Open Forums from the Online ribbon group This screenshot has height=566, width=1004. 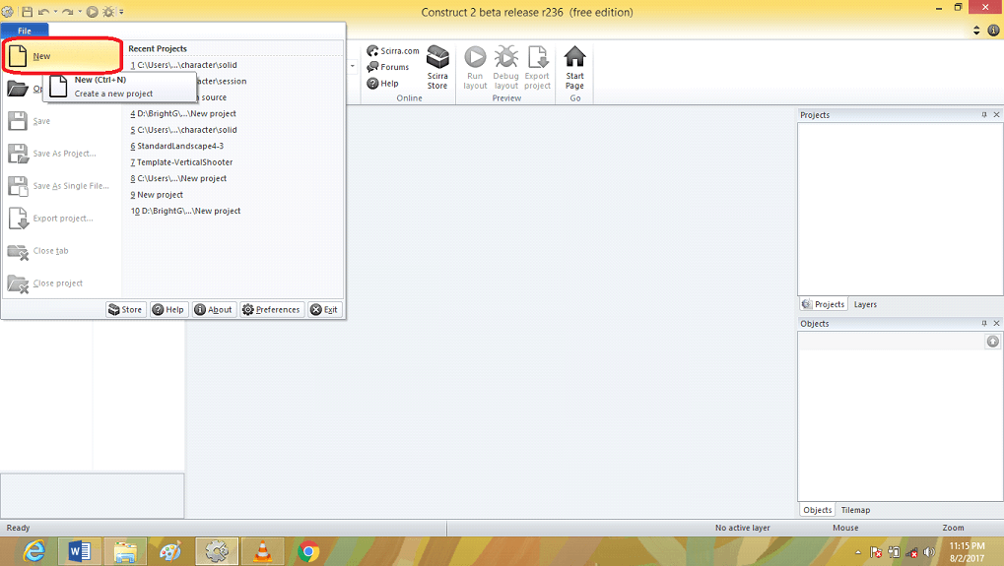point(388,67)
